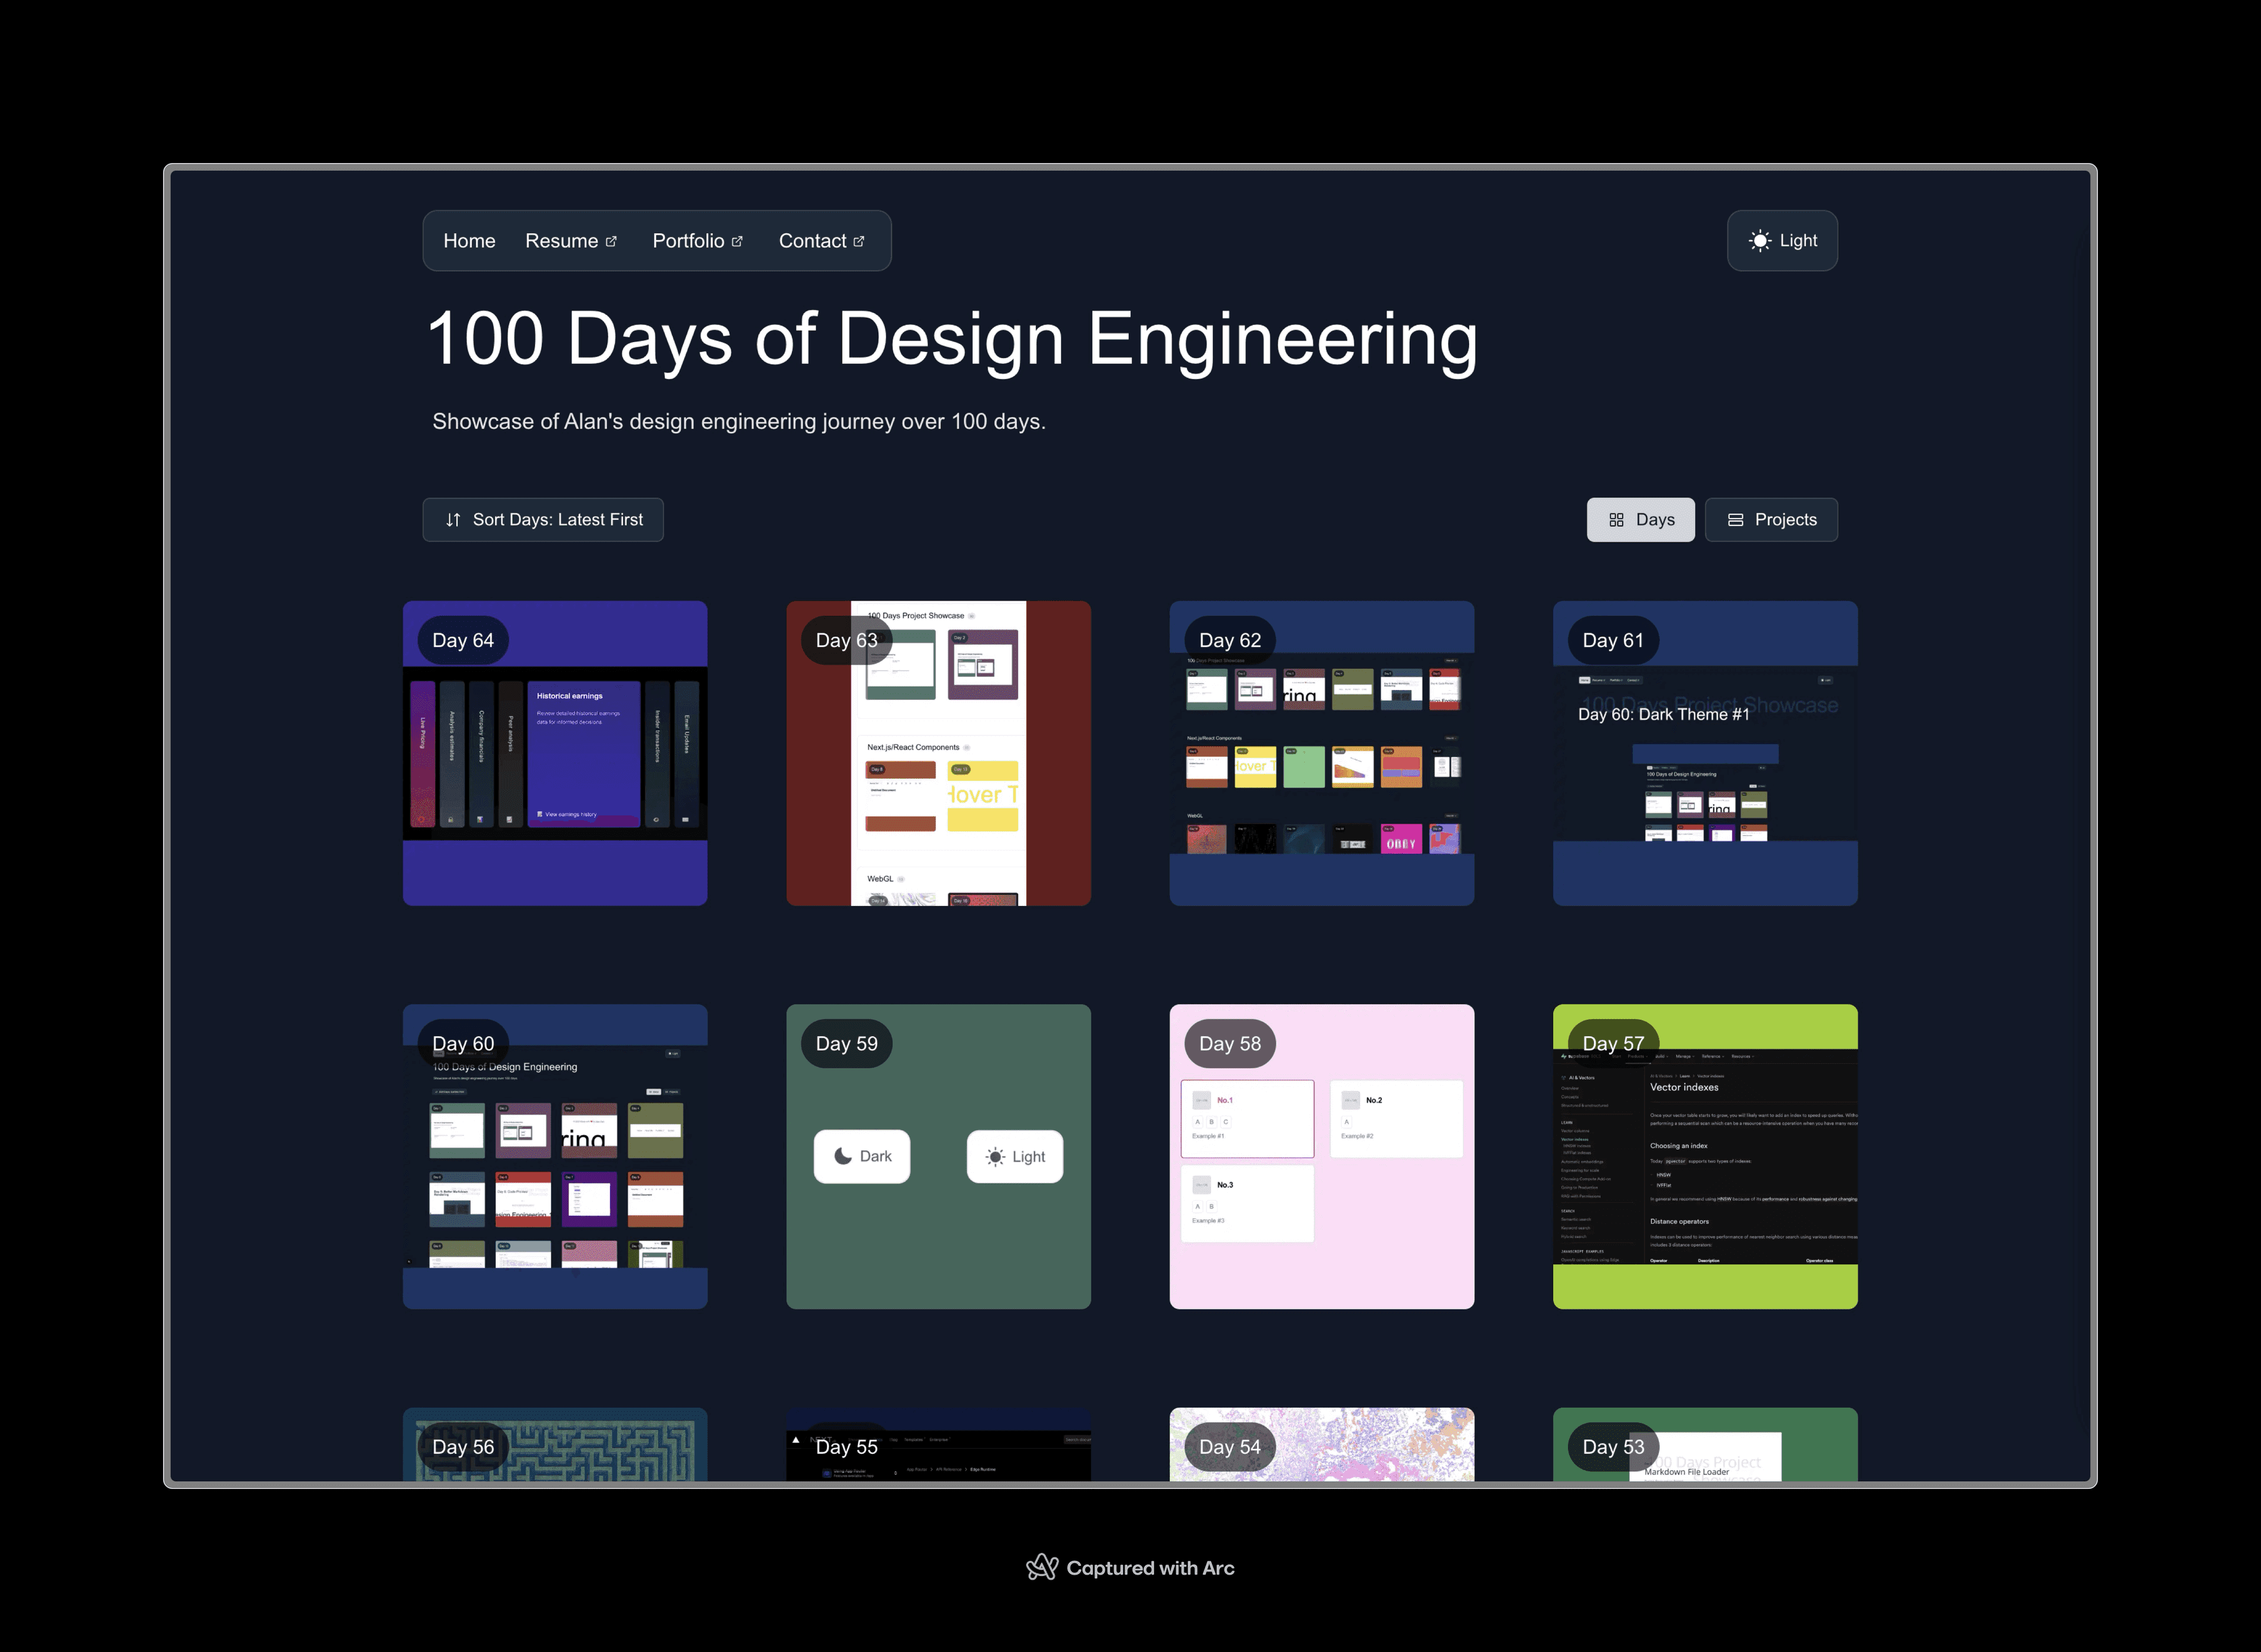Toggle the Light theme button
The height and width of the screenshot is (1652, 2261).
coord(1782,241)
